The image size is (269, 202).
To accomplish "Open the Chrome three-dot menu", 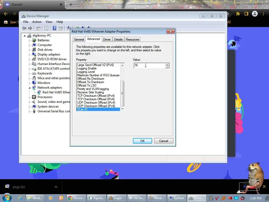I will click(263, 14).
